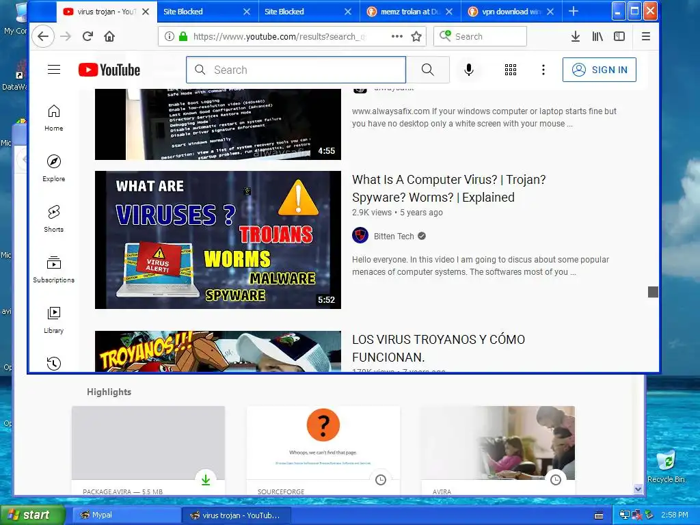Open the browser downloads panel

click(576, 37)
